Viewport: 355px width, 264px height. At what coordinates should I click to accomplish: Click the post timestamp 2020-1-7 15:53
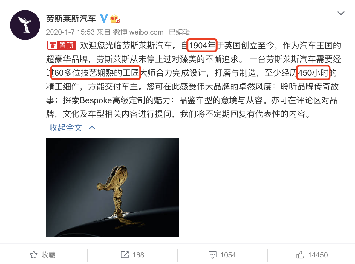[x=70, y=32]
